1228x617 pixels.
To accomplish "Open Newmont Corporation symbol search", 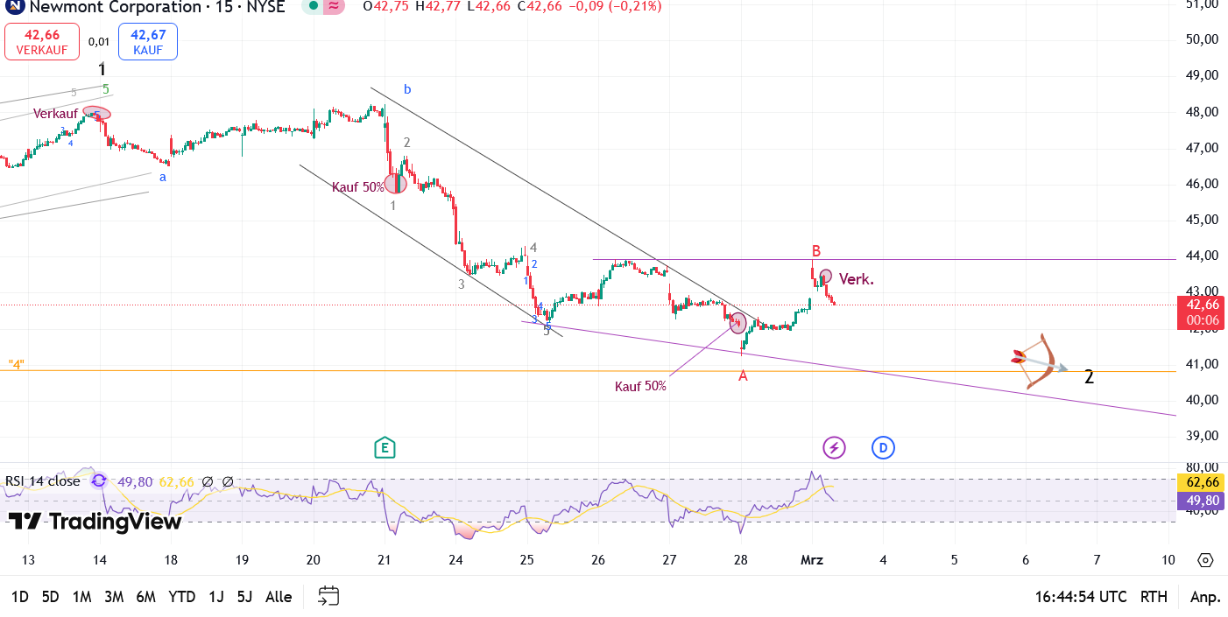I will point(114,7).
